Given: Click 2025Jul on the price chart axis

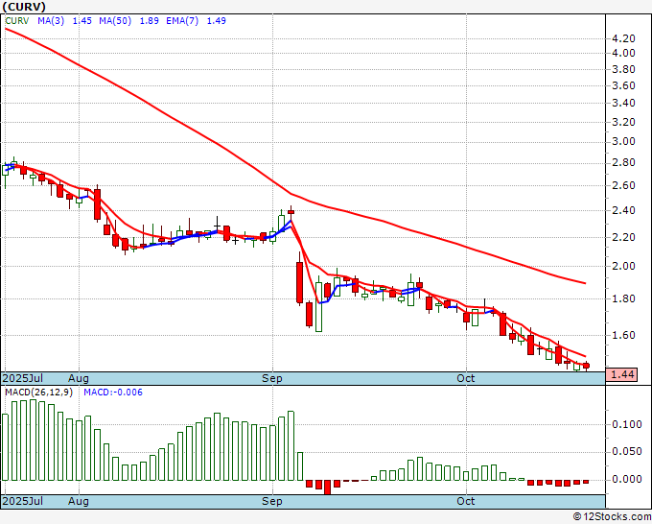Looking at the screenshot, I should click(x=23, y=378).
